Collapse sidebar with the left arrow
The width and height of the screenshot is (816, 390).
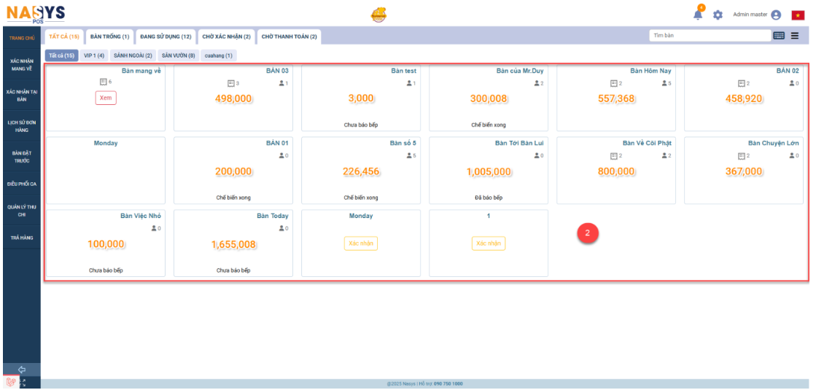(x=21, y=369)
